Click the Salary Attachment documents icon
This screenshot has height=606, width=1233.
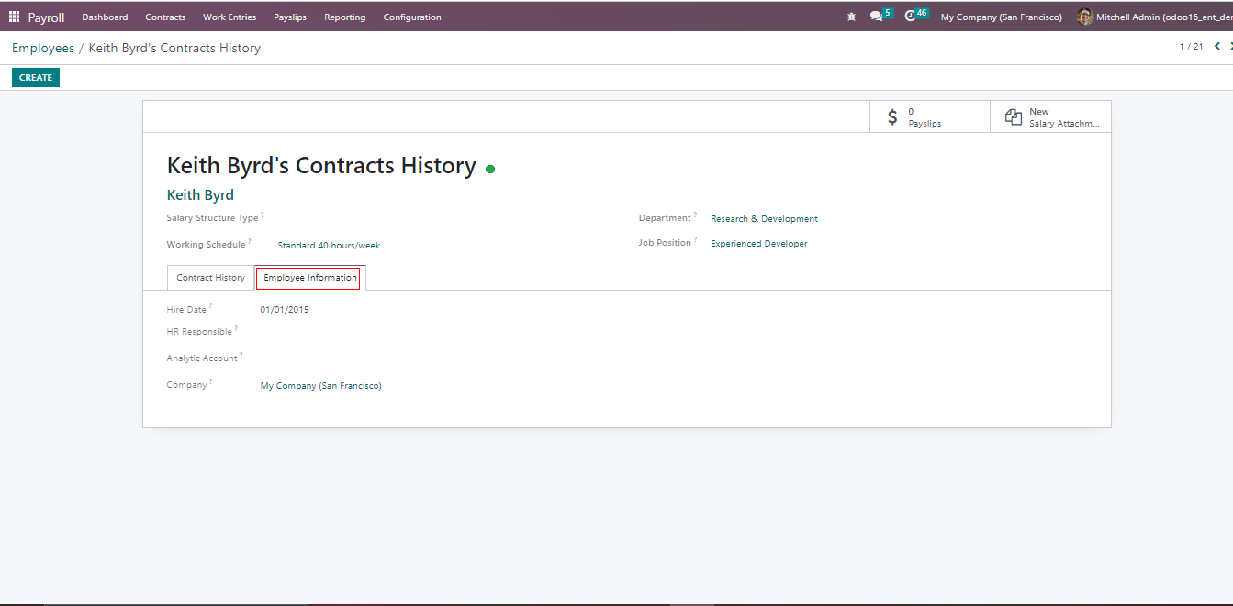pyautogui.click(x=1013, y=117)
